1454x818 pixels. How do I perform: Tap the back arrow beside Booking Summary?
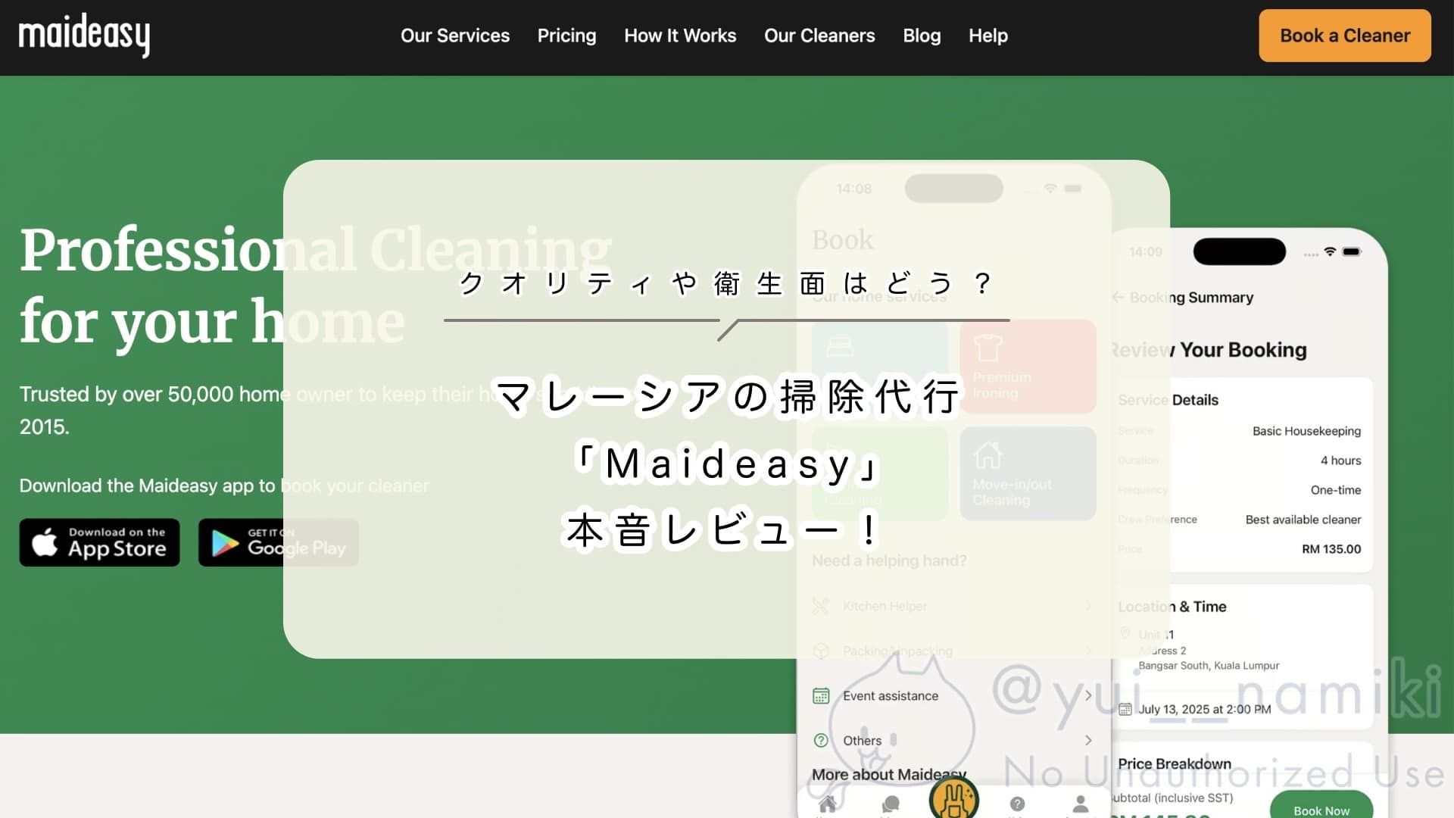coord(1118,297)
